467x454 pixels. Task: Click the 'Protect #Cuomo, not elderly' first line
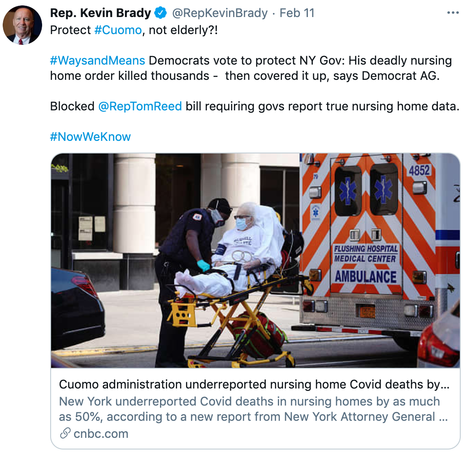click(x=134, y=30)
